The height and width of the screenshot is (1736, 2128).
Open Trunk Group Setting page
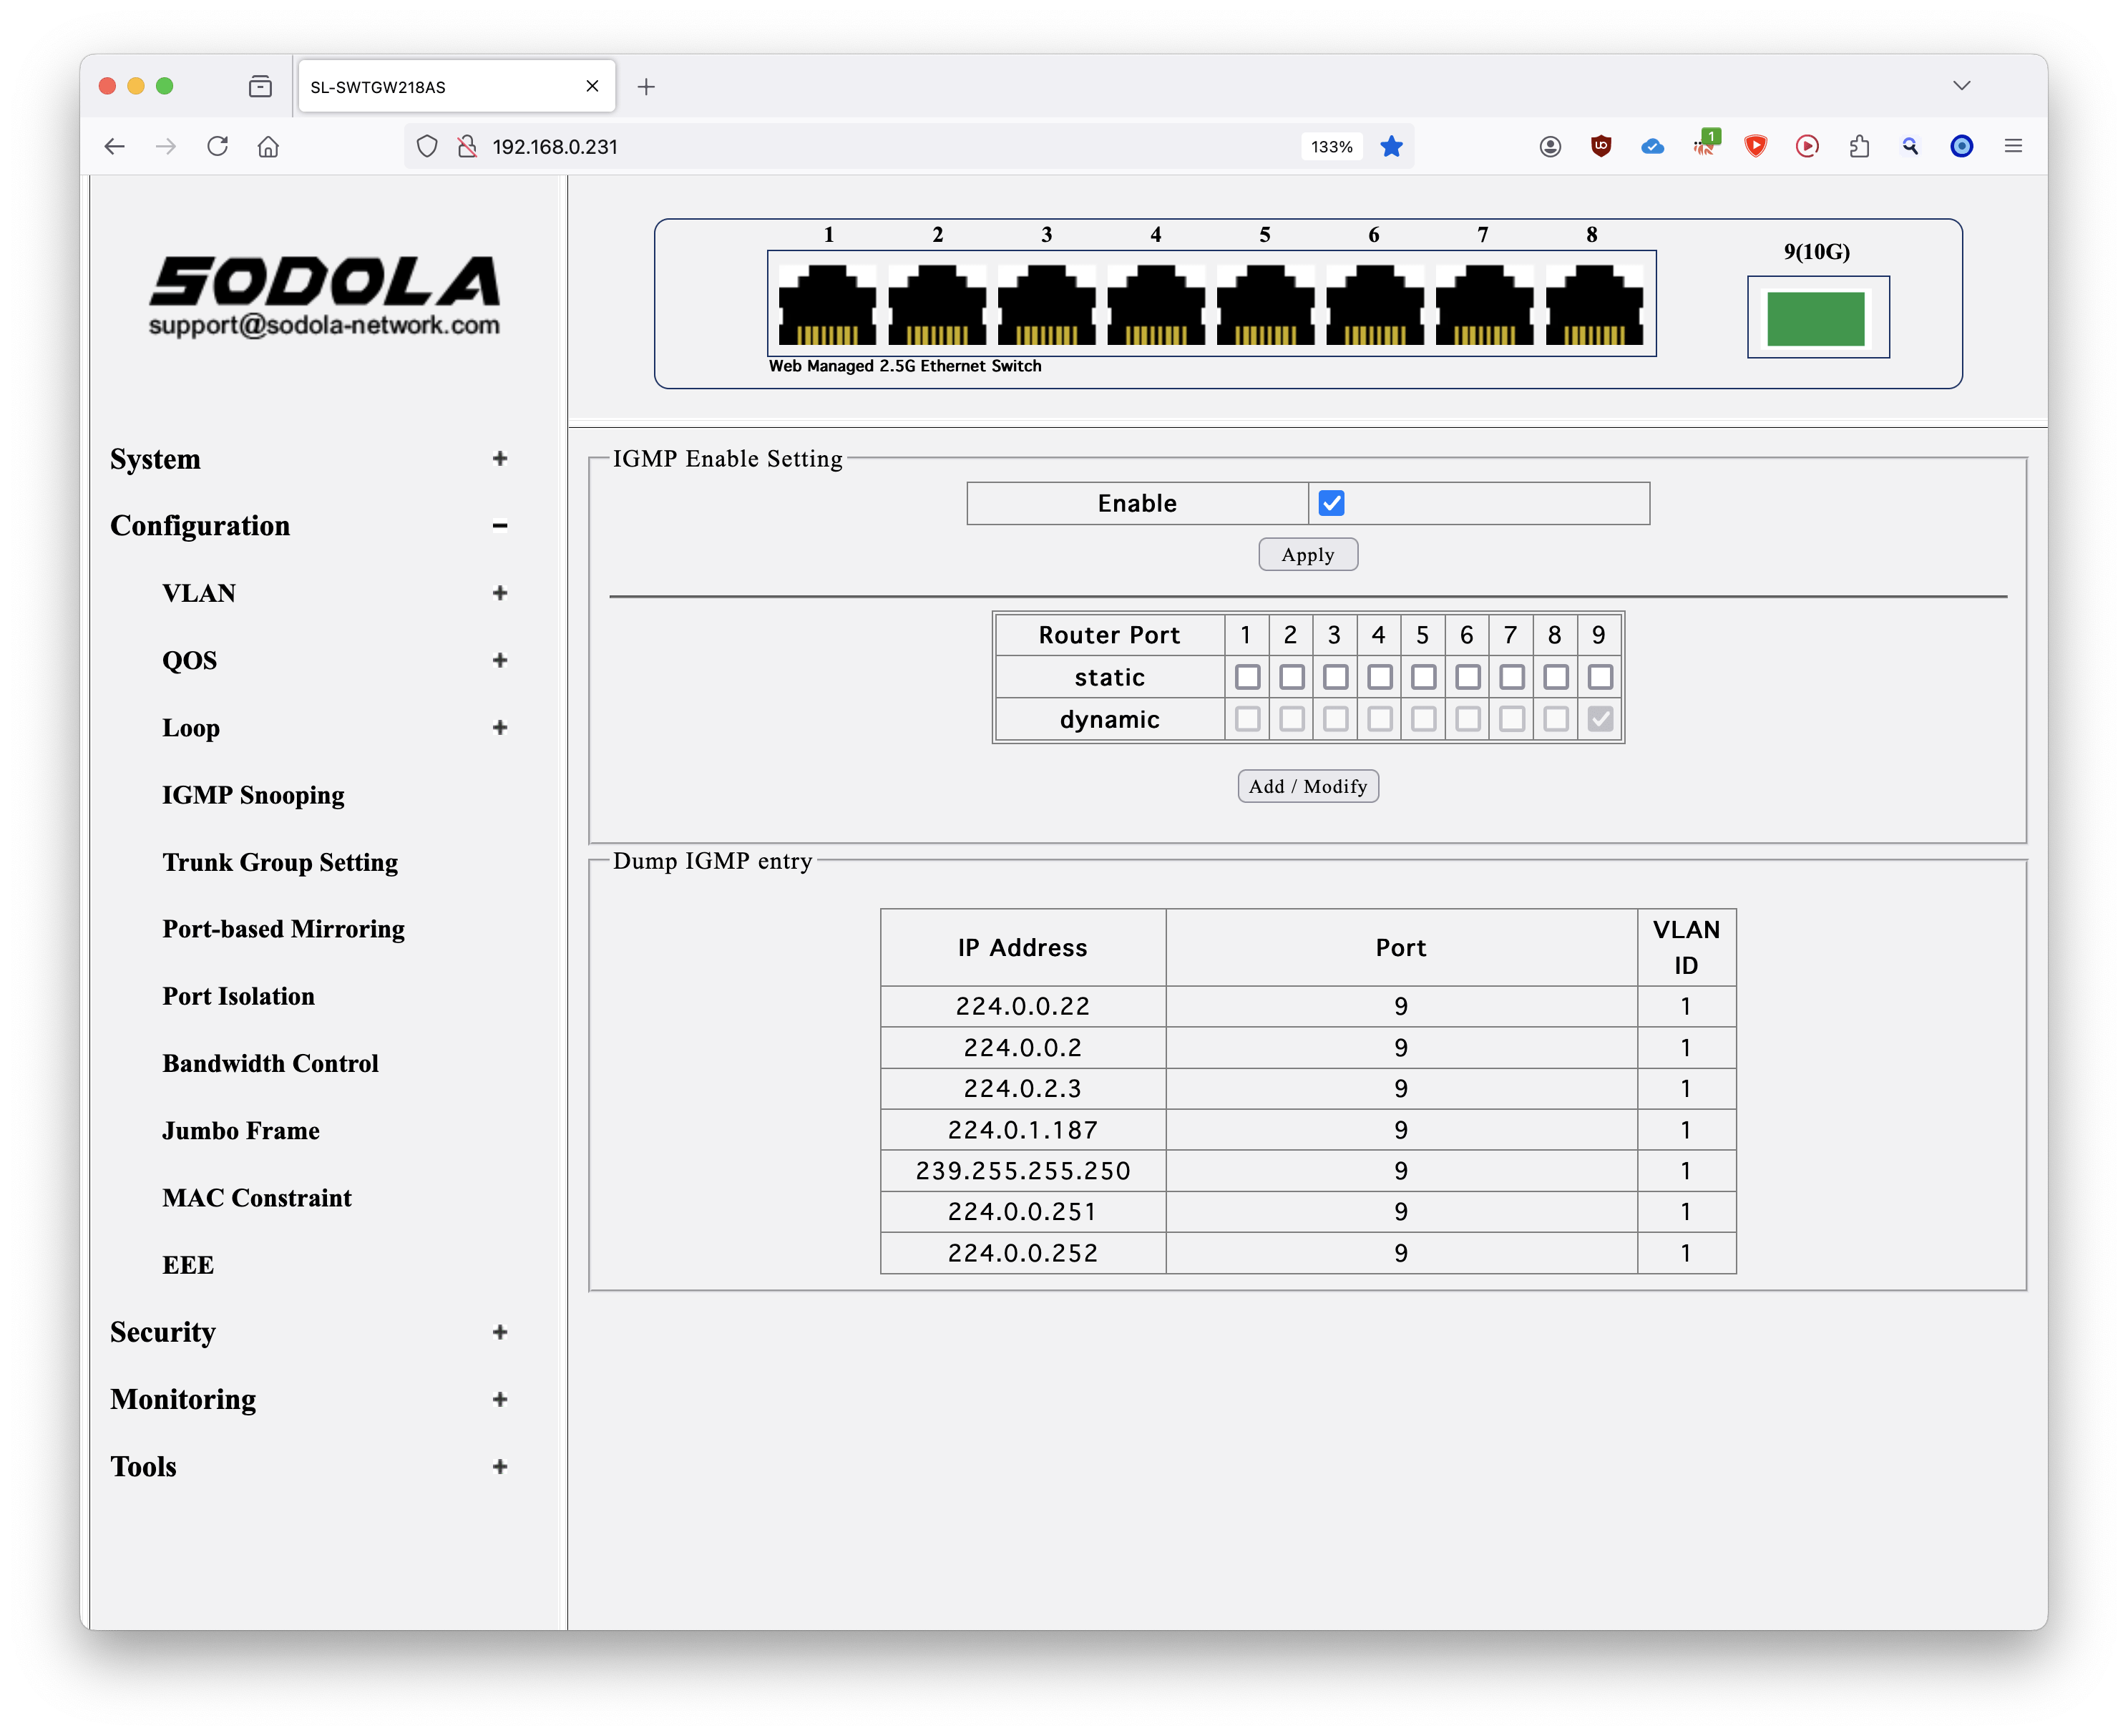click(280, 862)
